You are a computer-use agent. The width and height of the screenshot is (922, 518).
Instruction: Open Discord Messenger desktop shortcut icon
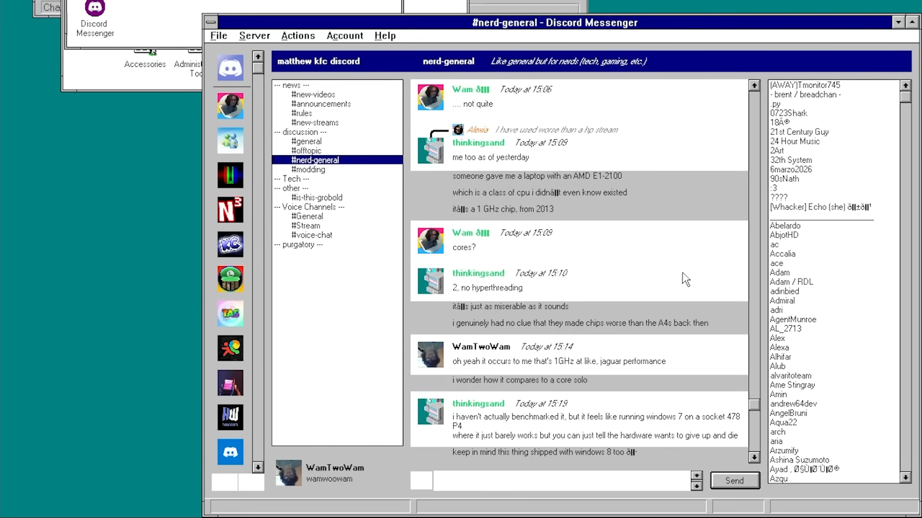(x=95, y=18)
